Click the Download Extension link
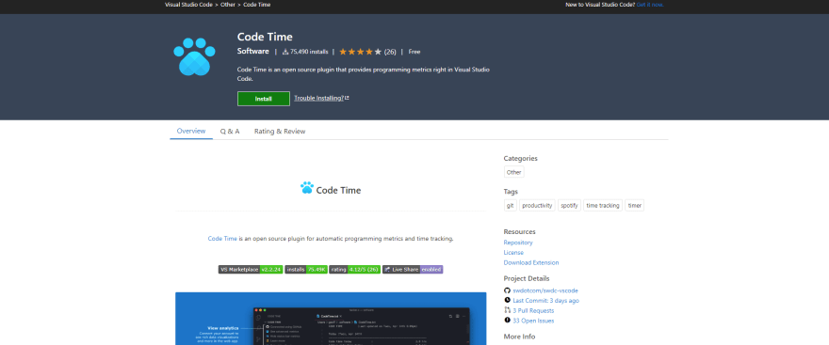The height and width of the screenshot is (345, 829). pyautogui.click(x=531, y=262)
